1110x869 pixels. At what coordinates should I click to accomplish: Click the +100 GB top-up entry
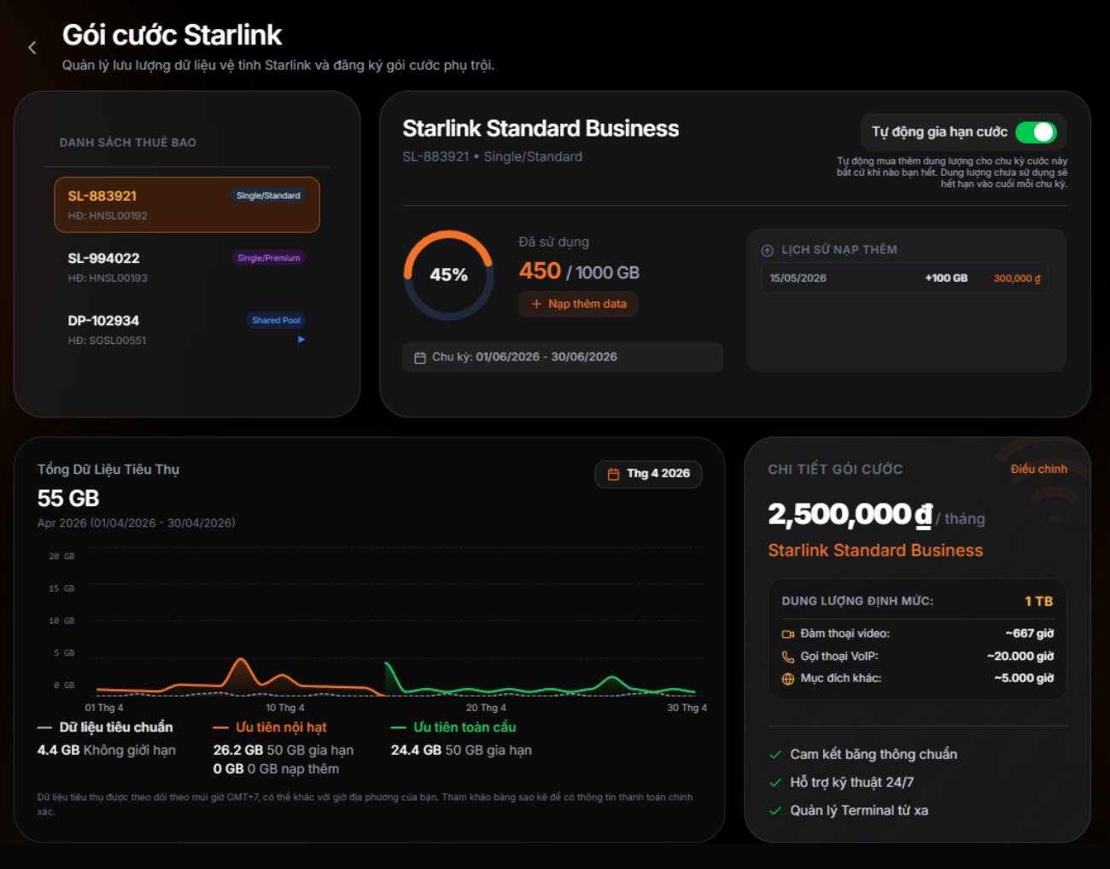946,278
